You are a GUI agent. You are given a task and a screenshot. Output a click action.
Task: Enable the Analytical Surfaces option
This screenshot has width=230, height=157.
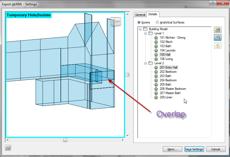(x=157, y=22)
